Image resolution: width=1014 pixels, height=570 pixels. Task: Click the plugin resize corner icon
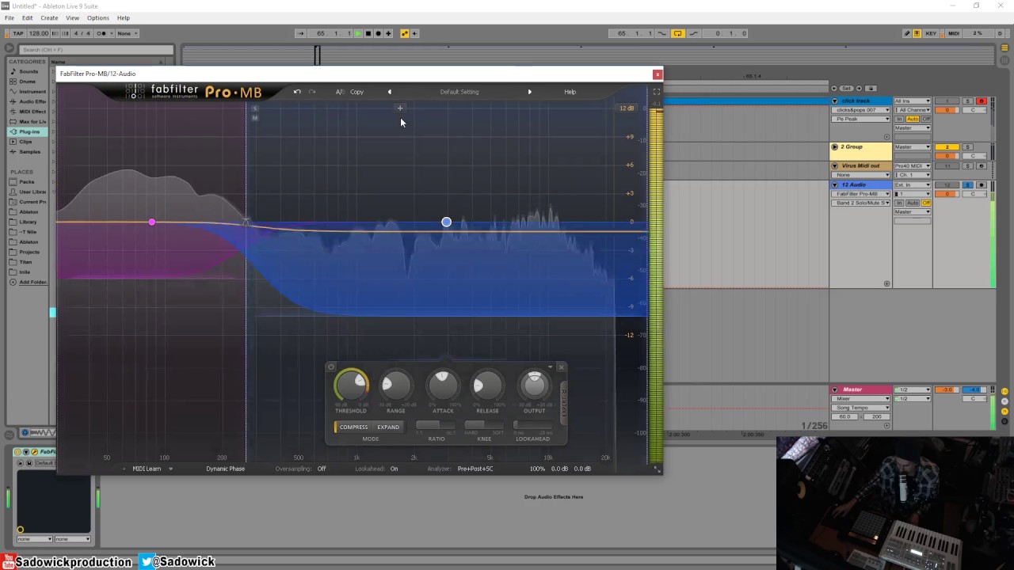(656, 469)
